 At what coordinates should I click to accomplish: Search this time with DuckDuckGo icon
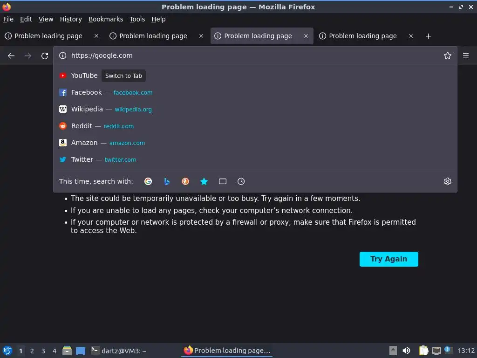click(185, 181)
